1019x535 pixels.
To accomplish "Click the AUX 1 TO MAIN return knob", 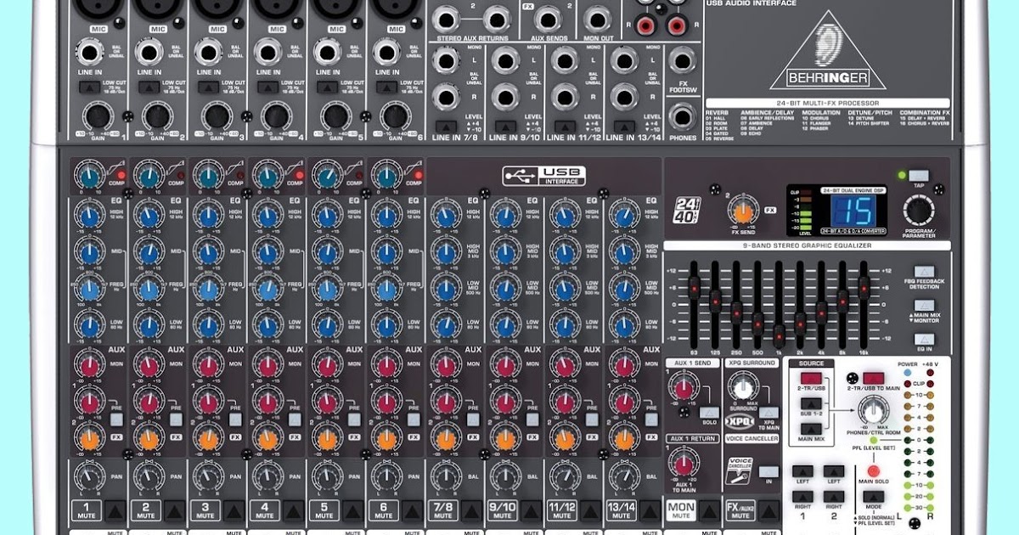I will tap(683, 463).
